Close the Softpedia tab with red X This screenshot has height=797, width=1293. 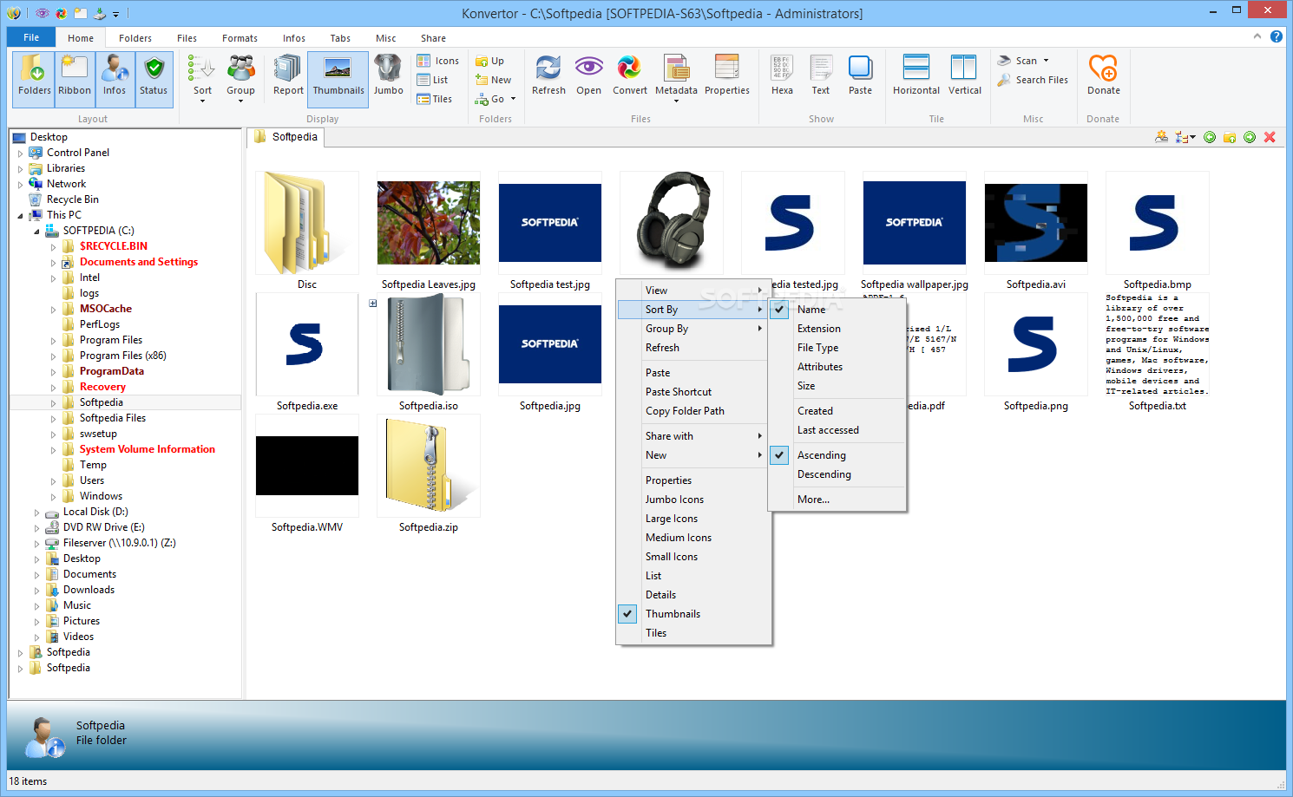(1270, 137)
